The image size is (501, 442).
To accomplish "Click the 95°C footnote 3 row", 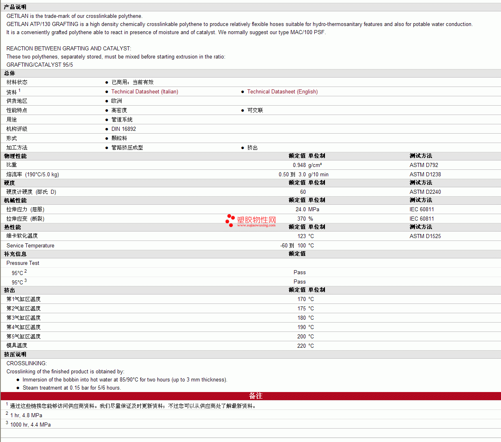I will click(x=251, y=282).
